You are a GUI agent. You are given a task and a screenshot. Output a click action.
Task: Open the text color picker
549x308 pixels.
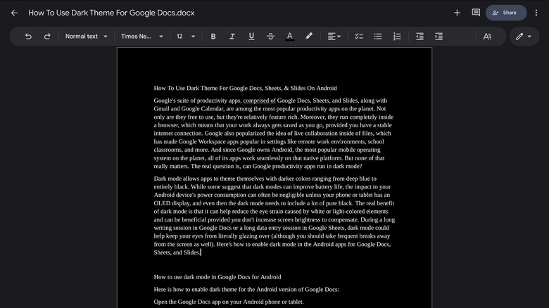289,37
